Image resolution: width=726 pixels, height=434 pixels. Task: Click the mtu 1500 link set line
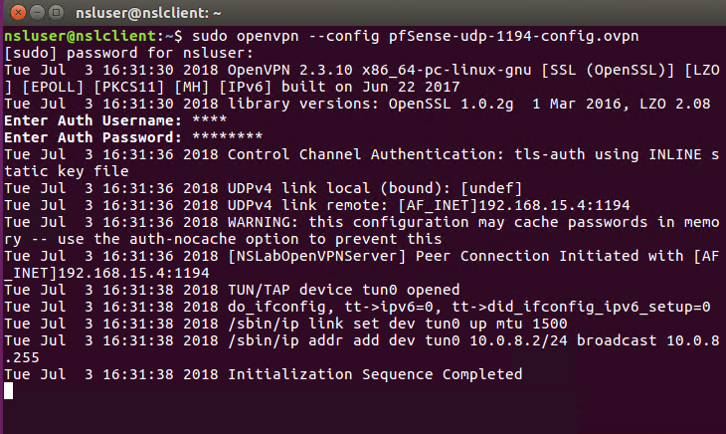[x=285, y=324]
